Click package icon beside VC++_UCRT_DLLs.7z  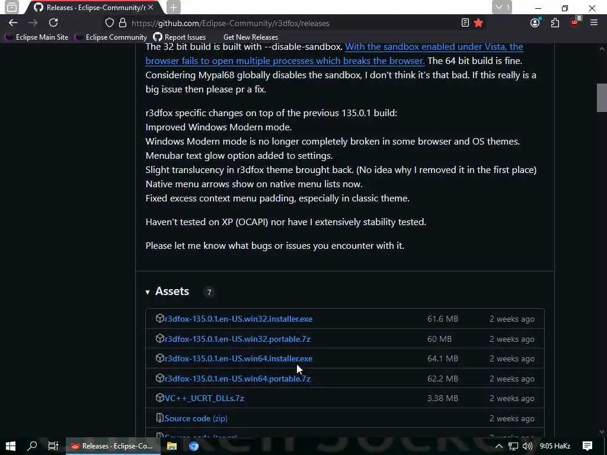click(x=160, y=398)
